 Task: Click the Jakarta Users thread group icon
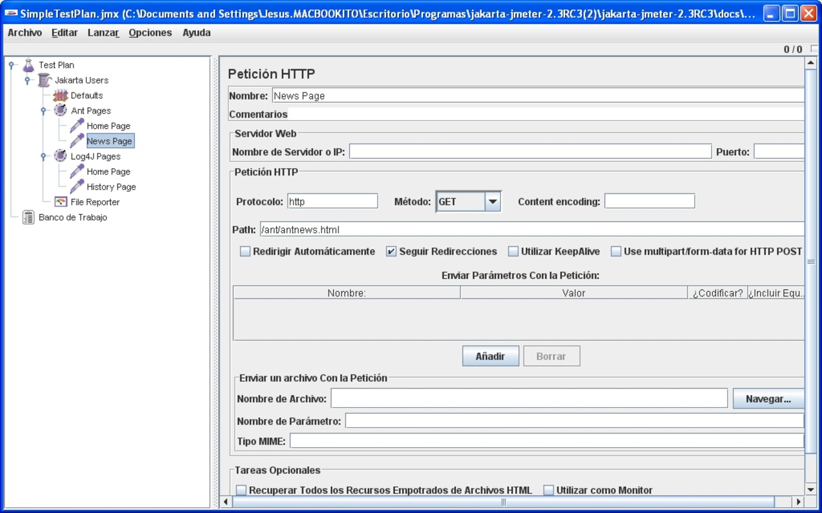44,80
